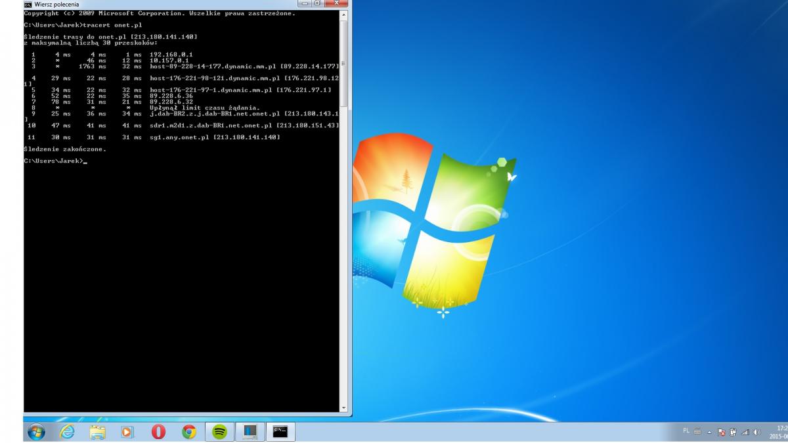Click the power plug battery icon
Screen dimensions: 788x443
[733, 432]
